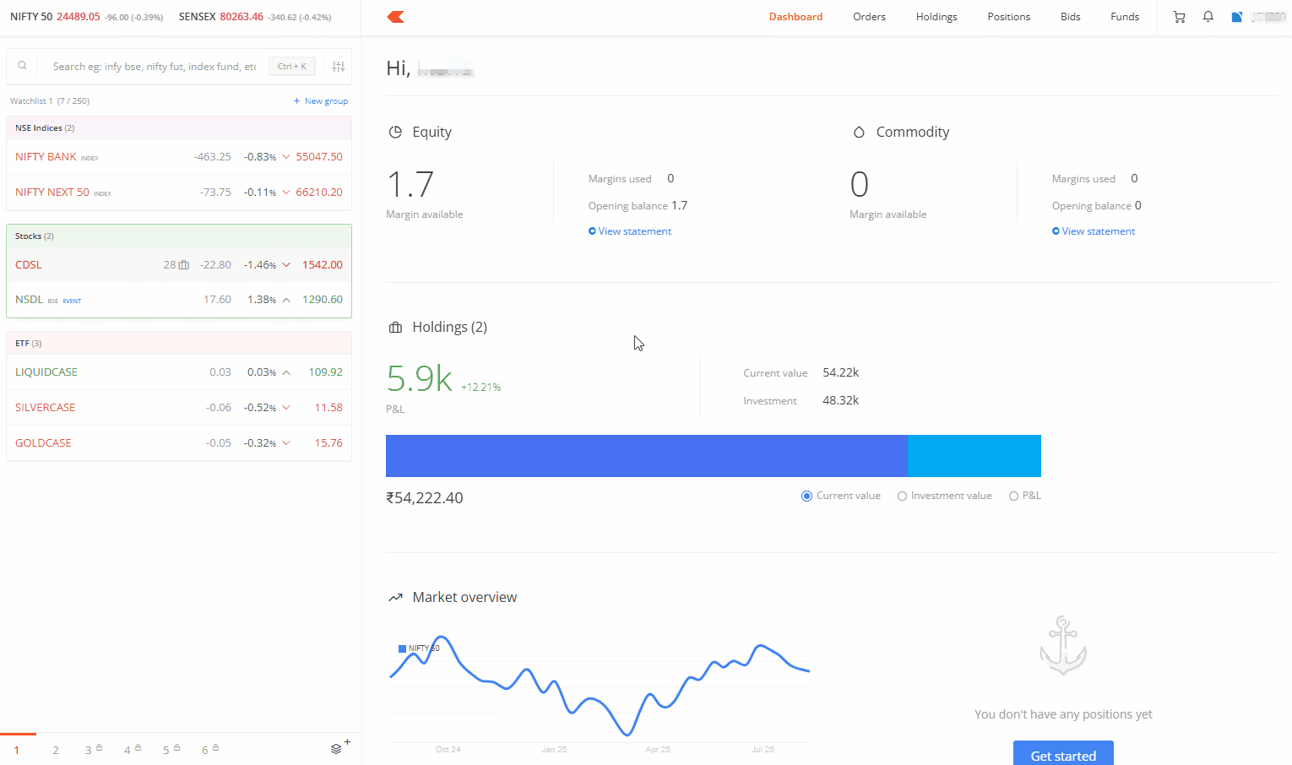This screenshot has height=765, width=1292.
Task: Open notifications bell icon
Action: 1208,17
